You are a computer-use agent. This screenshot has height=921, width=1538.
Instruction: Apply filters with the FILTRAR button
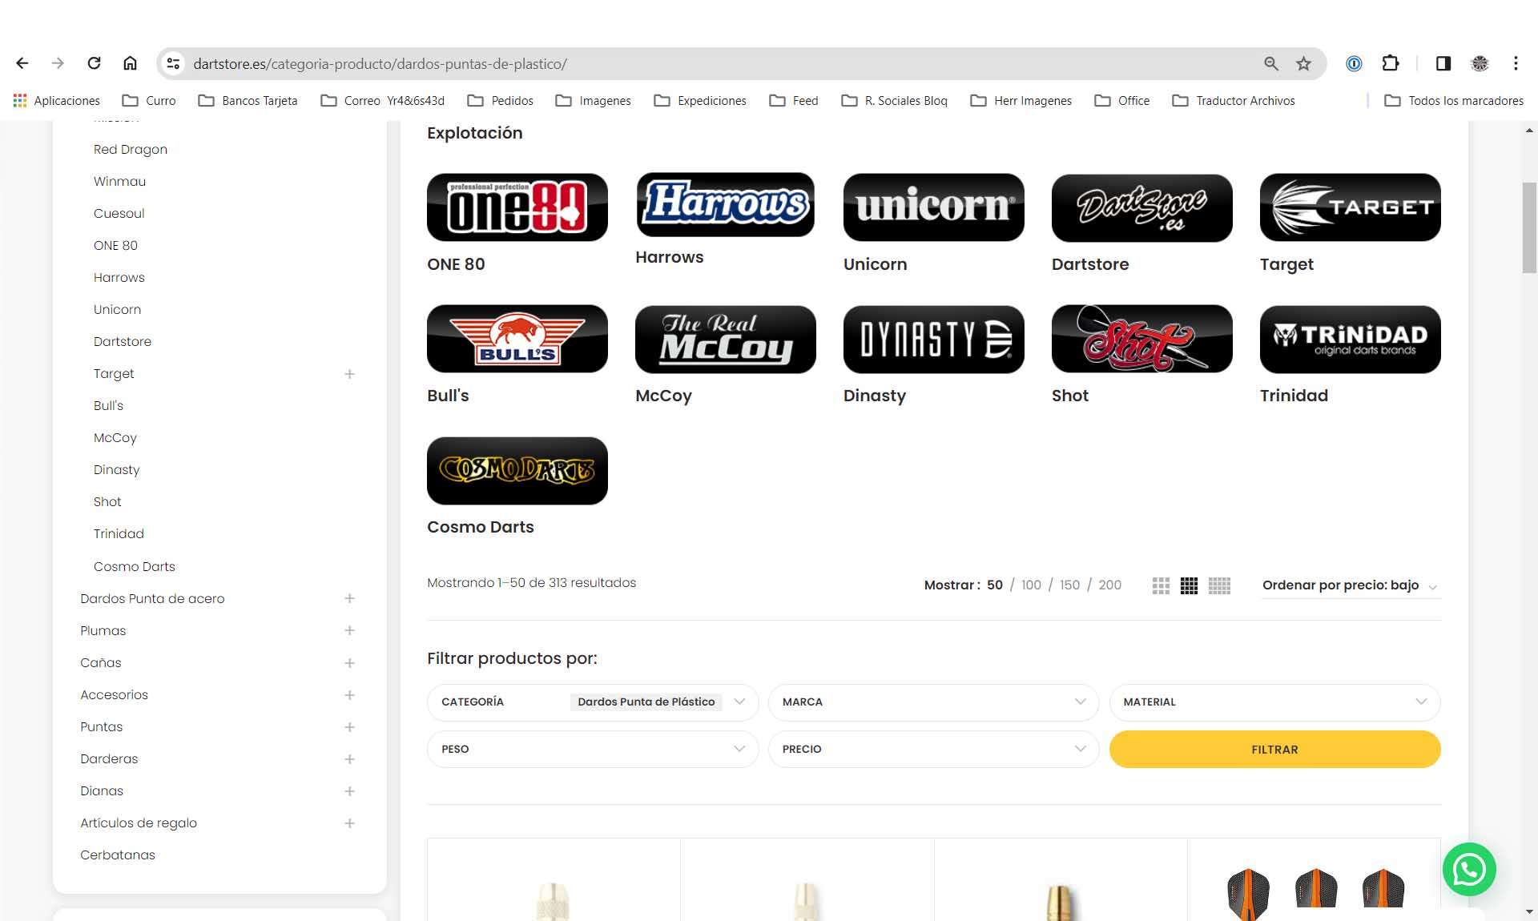point(1275,750)
